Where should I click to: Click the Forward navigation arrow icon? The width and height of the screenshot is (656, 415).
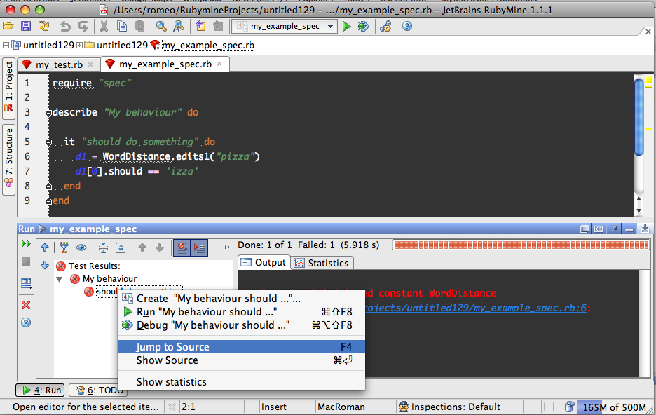[x=218, y=26]
